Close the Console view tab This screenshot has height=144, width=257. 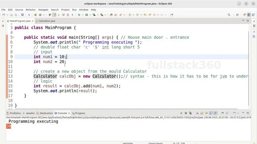pyautogui.click(x=69, y=113)
